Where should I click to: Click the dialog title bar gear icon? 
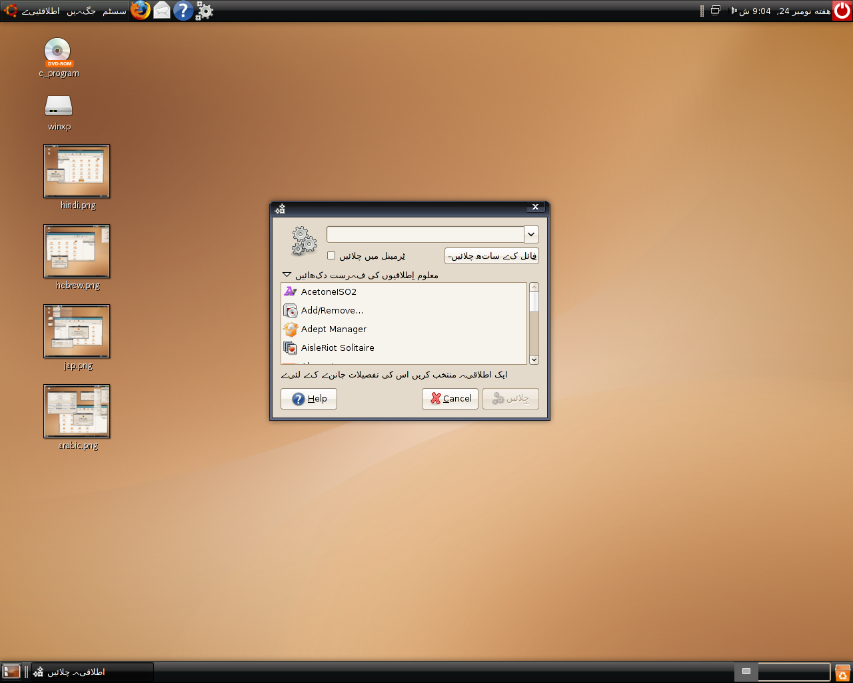pos(281,209)
